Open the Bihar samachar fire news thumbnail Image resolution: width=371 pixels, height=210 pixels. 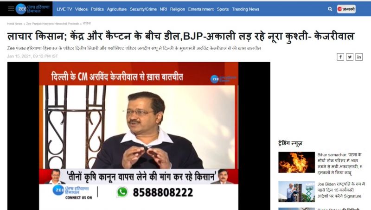coord(296,162)
